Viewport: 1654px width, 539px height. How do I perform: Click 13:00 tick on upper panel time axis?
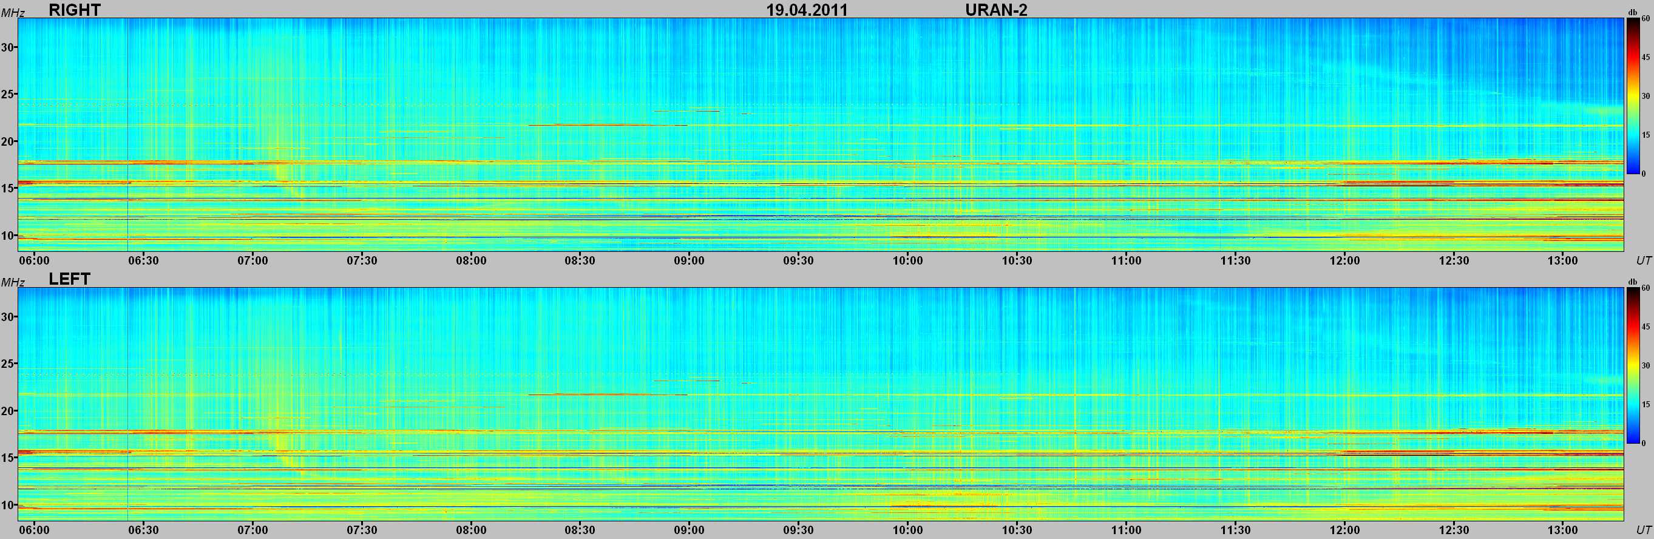coord(1562,261)
